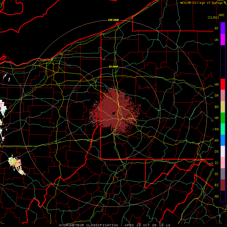This screenshot has width=227, height=227.
Task: Click the RF legend label
Action: click(x=216, y=29)
